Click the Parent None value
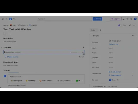 tap(111, 53)
